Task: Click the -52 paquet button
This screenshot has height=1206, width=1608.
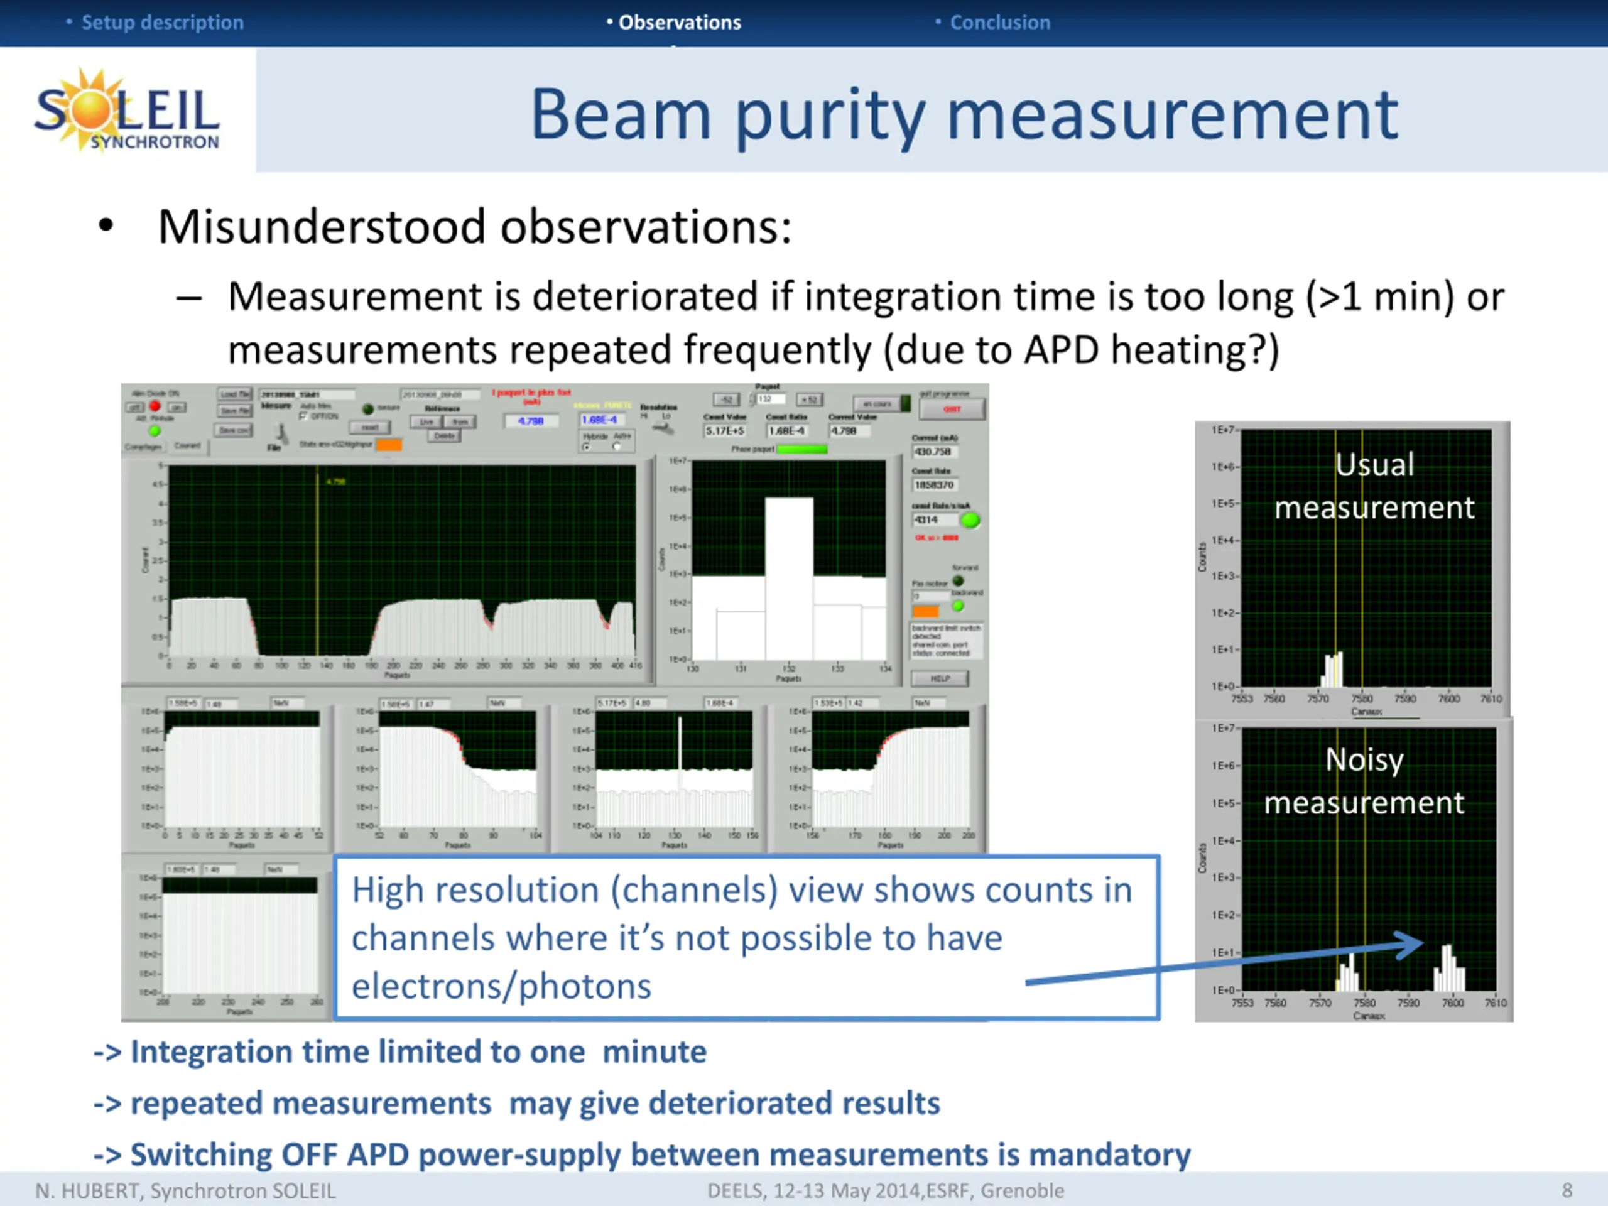Action: (726, 400)
